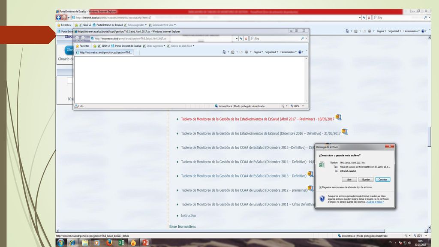
Task: Open PowerPoint from the taskbar
Action: pos(146,243)
